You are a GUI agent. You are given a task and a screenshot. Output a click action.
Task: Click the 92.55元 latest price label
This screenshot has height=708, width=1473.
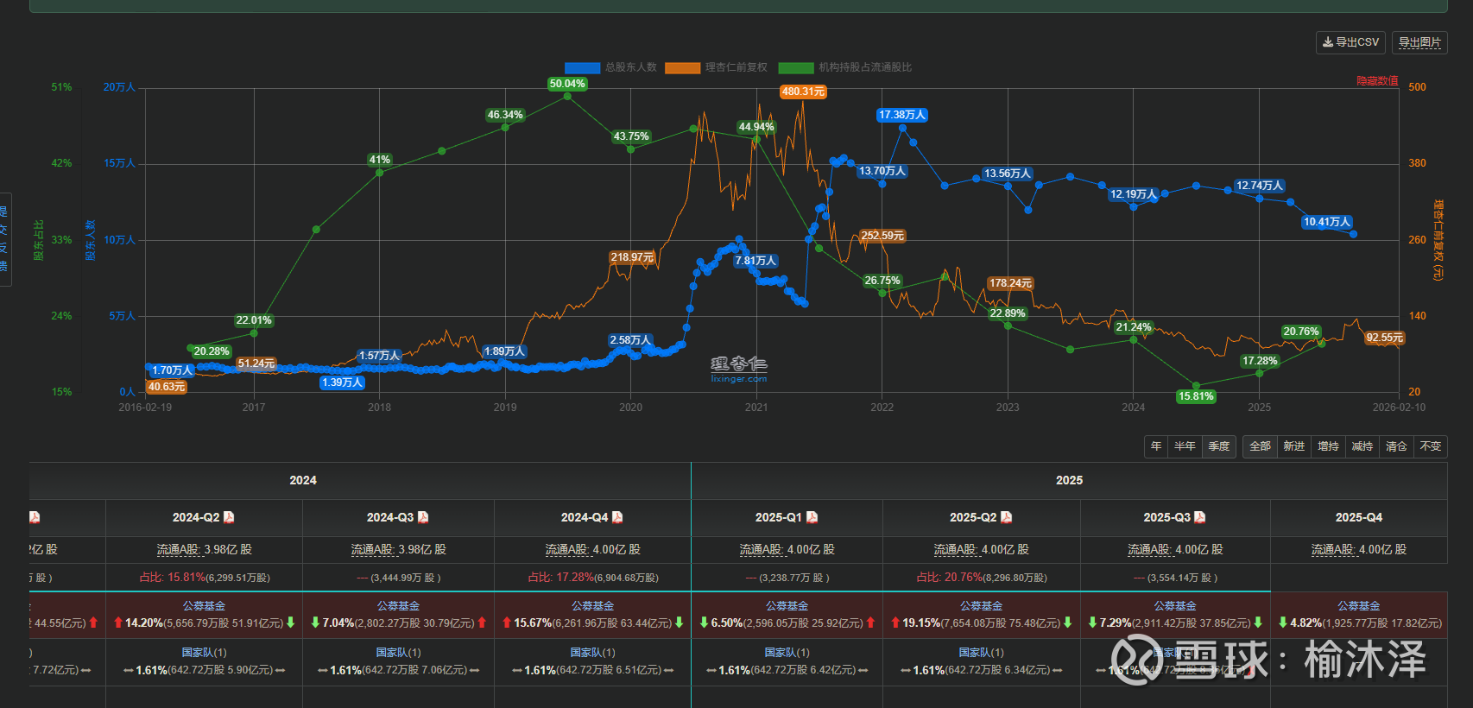click(1385, 338)
